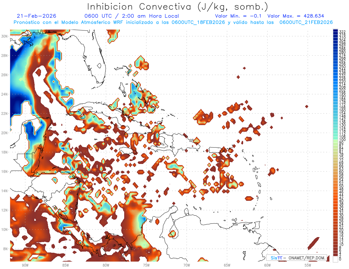
Task: Click the white swatch labeled 0 on the scale
Action: 336,259
